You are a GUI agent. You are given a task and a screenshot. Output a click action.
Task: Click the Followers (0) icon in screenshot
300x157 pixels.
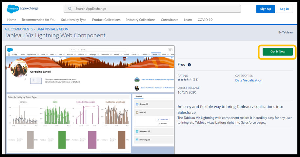pos(137,131)
